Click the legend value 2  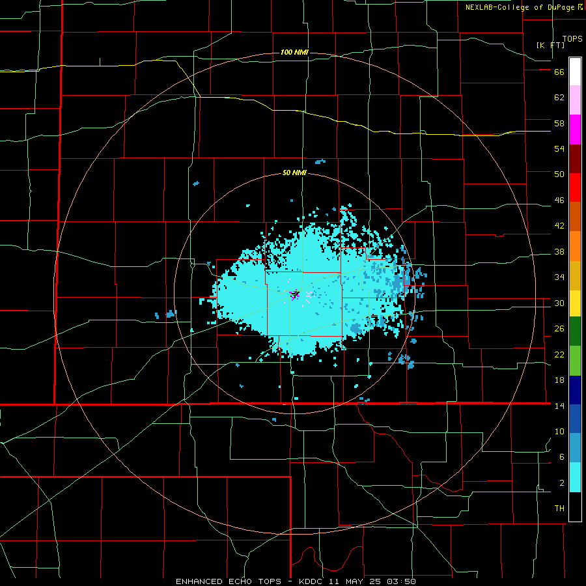(x=562, y=483)
